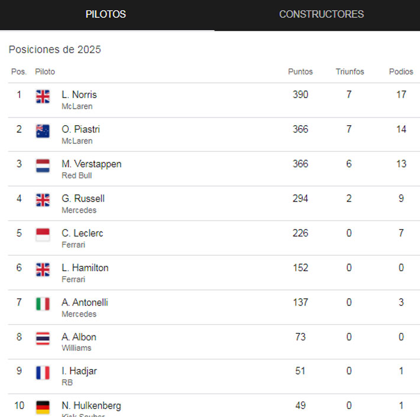Viewport: 420px width, 417px height.
Task: Click the Monaco flag beside C. Leclerc
Action: (x=43, y=234)
